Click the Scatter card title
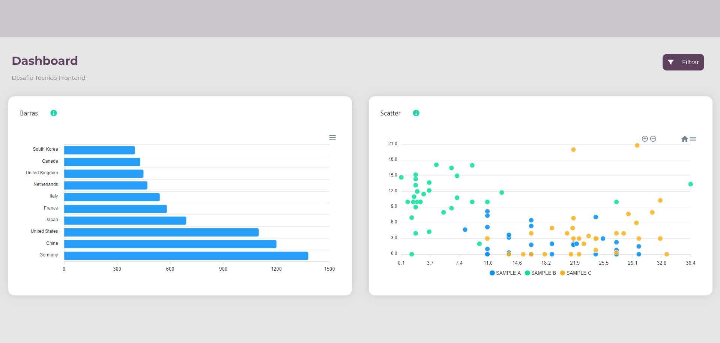This screenshot has height=343, width=720. [x=390, y=113]
